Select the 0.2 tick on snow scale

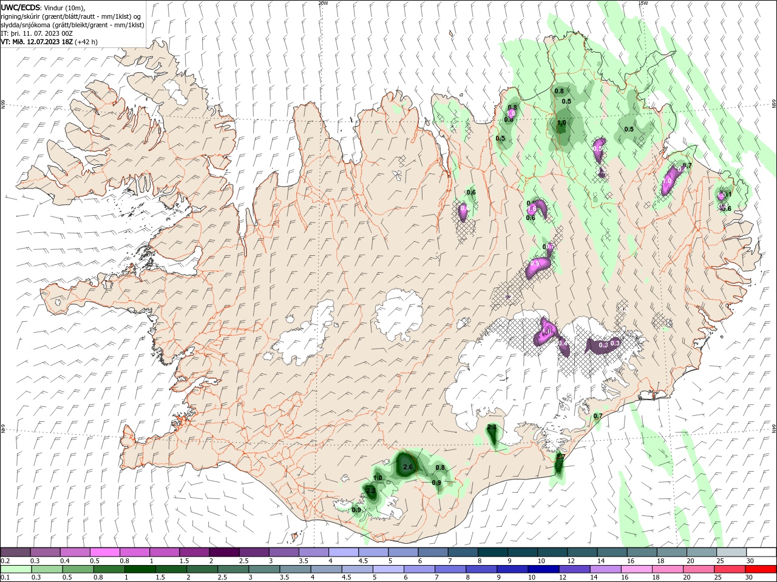pyautogui.click(x=4, y=561)
